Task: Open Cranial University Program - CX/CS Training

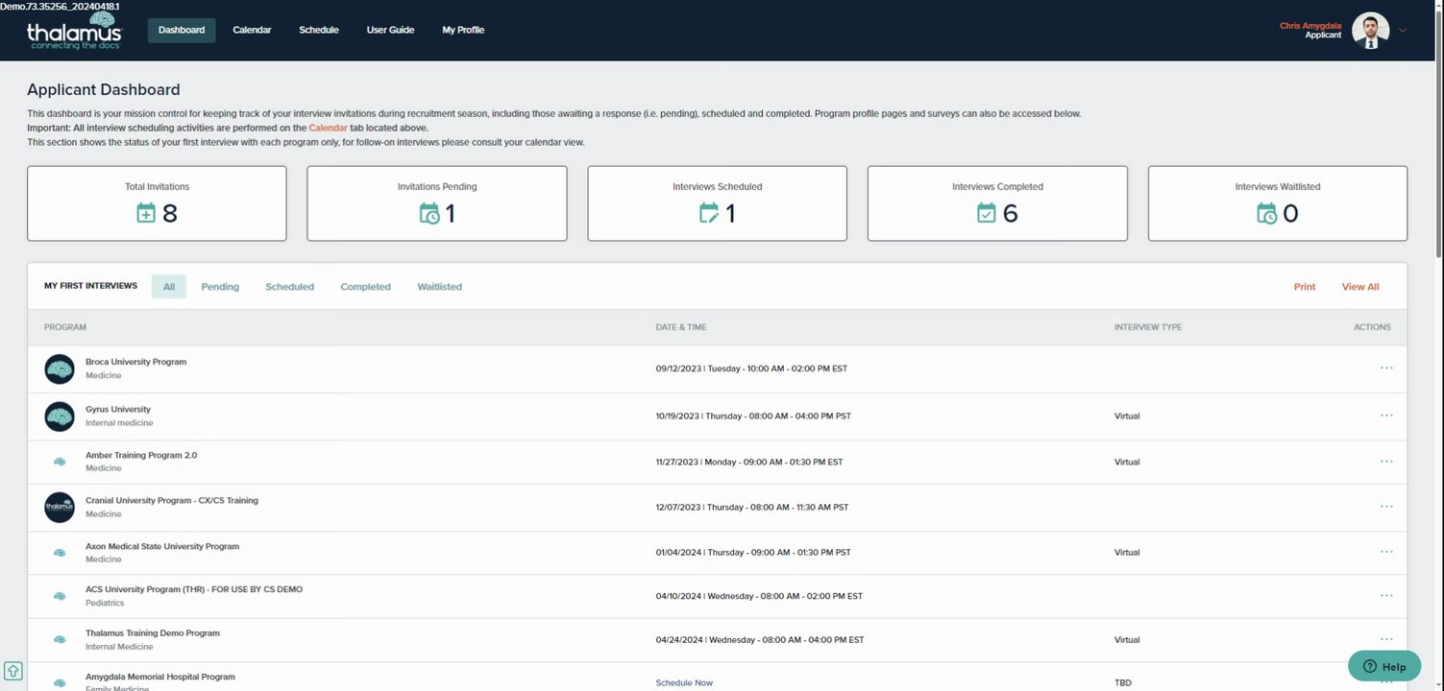Action: pos(172,500)
